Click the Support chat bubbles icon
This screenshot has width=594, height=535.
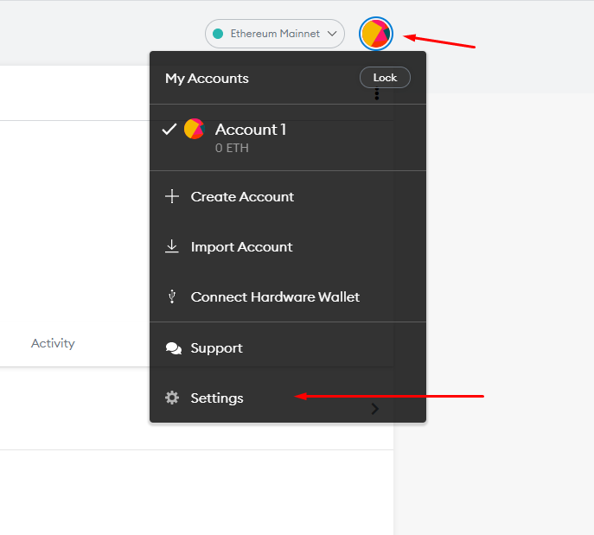(174, 348)
